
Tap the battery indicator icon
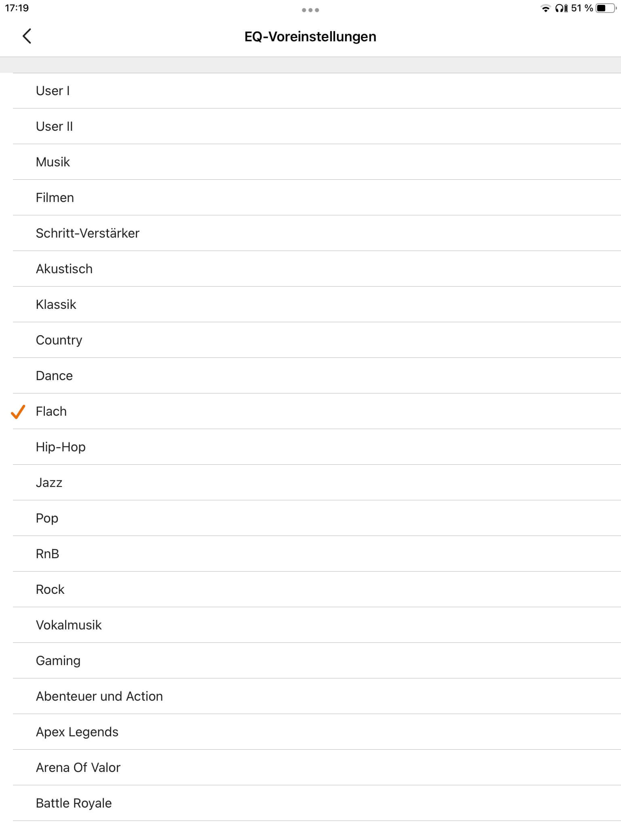coord(606,9)
